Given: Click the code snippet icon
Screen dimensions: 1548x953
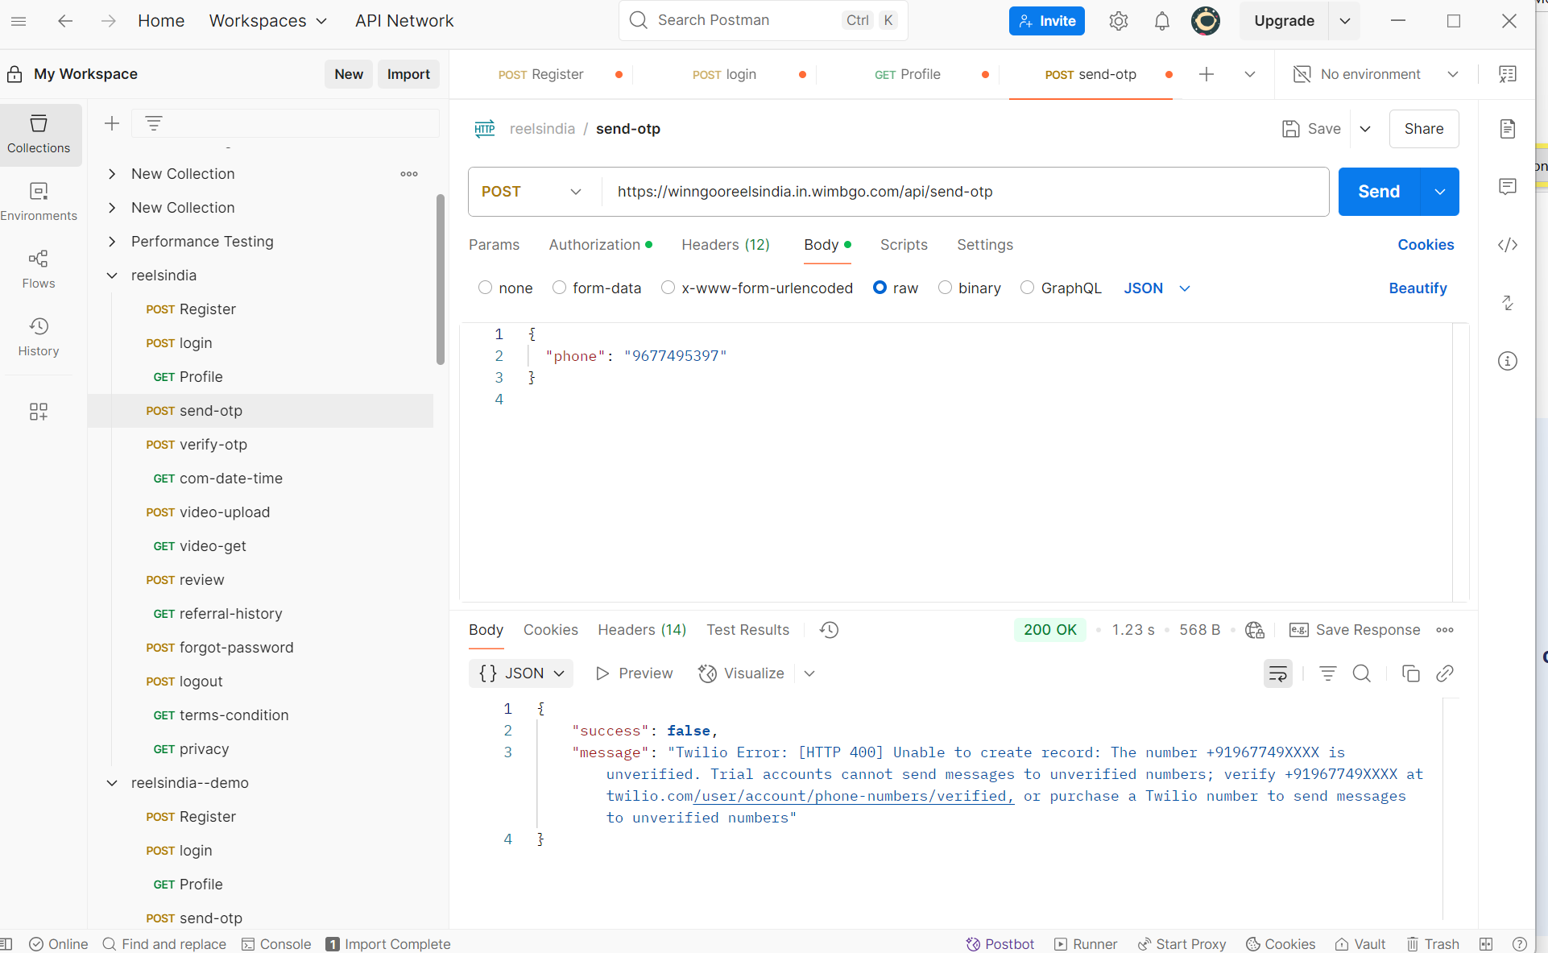Looking at the screenshot, I should 1508,245.
